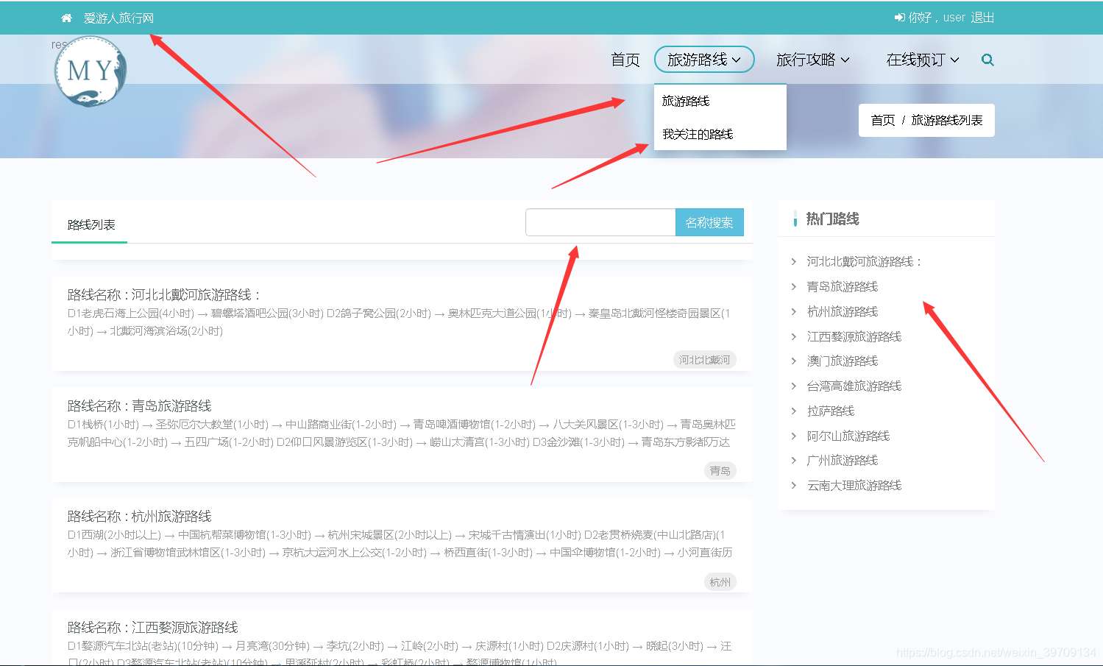The height and width of the screenshot is (666, 1103).
Task: Switch to the 路线列表 tab
Action: (x=91, y=224)
